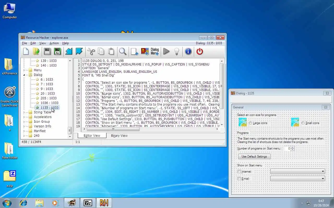
Task: Collapse the Dialog folder in tree
Action: point(24,75)
